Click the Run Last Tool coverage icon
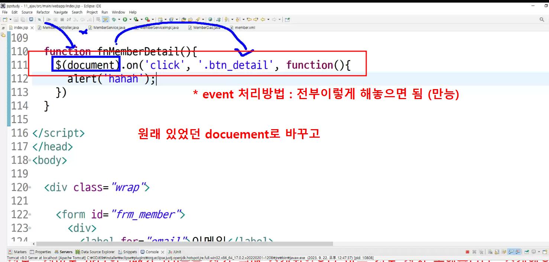The image size is (549, 262). (x=136, y=19)
